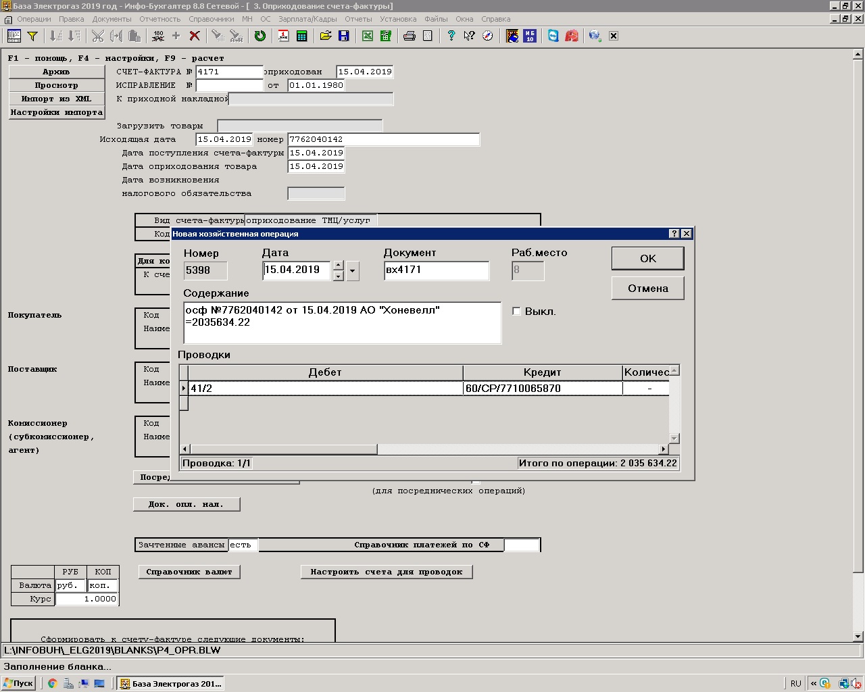Click the Проводки grid scroll-right arrow
The image size is (865, 692).
coord(664,449)
